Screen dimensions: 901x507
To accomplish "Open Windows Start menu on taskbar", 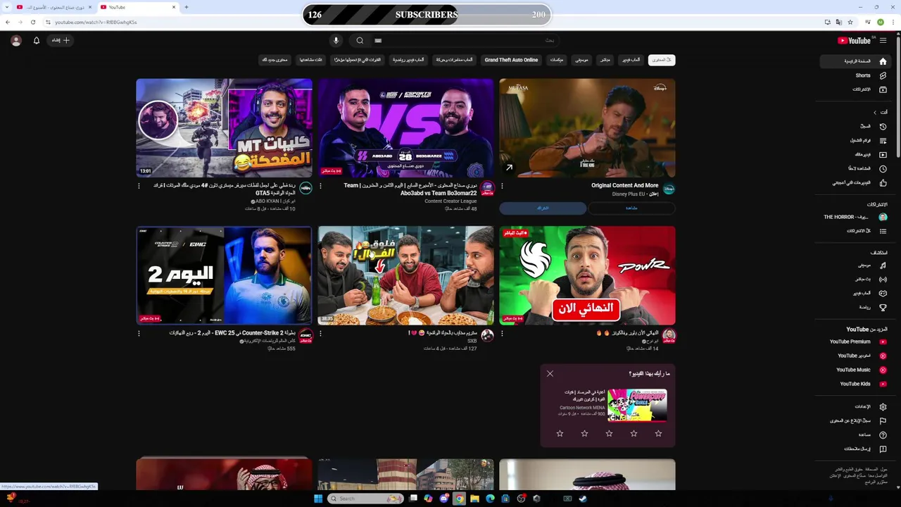I will point(317,499).
